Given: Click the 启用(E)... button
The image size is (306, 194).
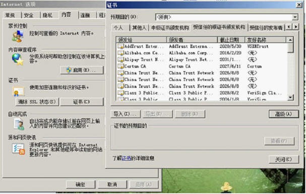Looking at the screenshot, I should [82, 70].
